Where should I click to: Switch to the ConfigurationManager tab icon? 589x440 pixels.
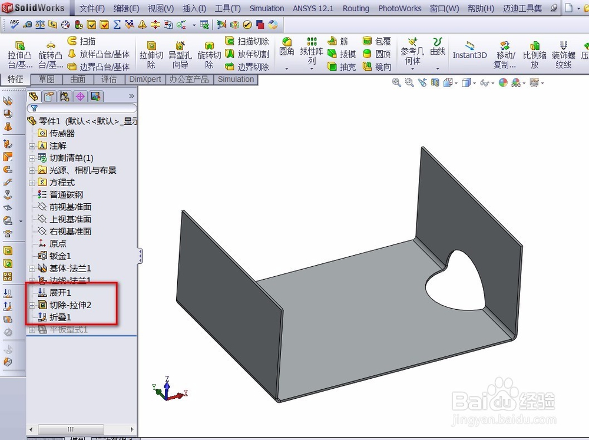point(65,97)
